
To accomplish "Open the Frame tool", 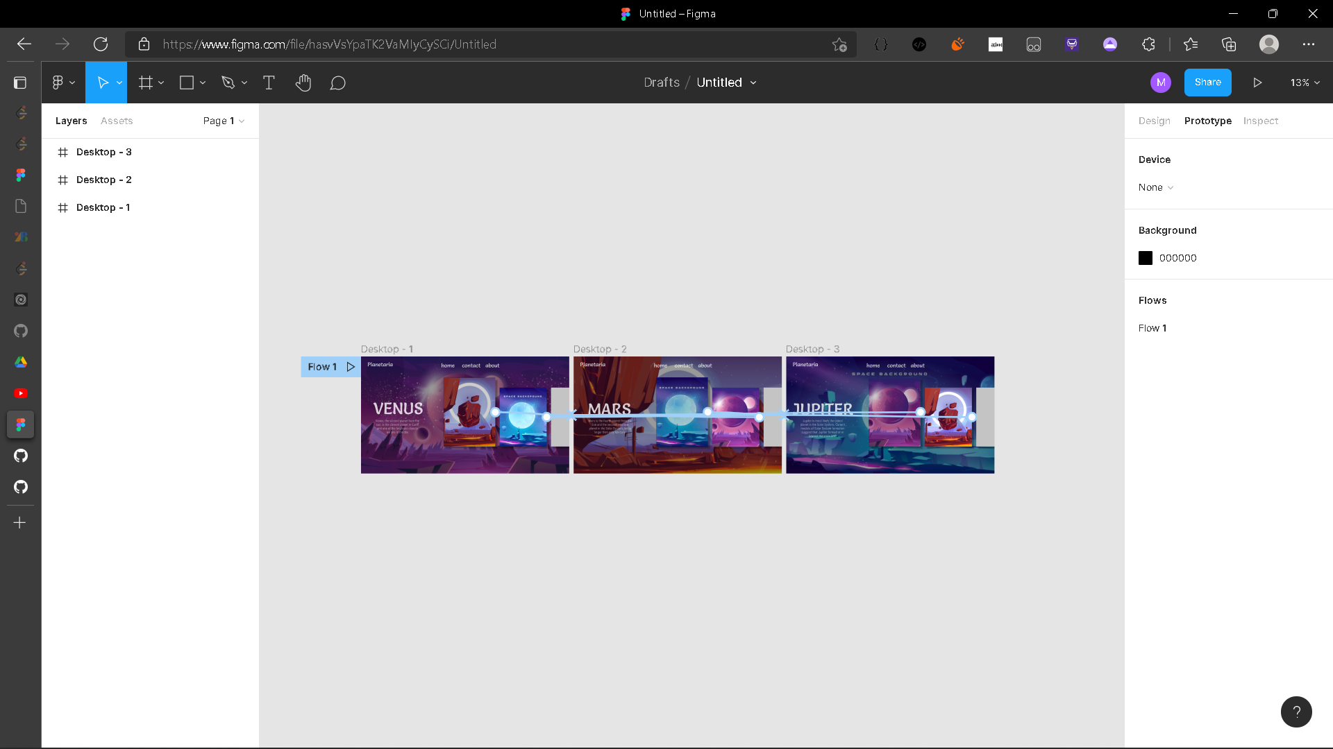I will 146,82.
